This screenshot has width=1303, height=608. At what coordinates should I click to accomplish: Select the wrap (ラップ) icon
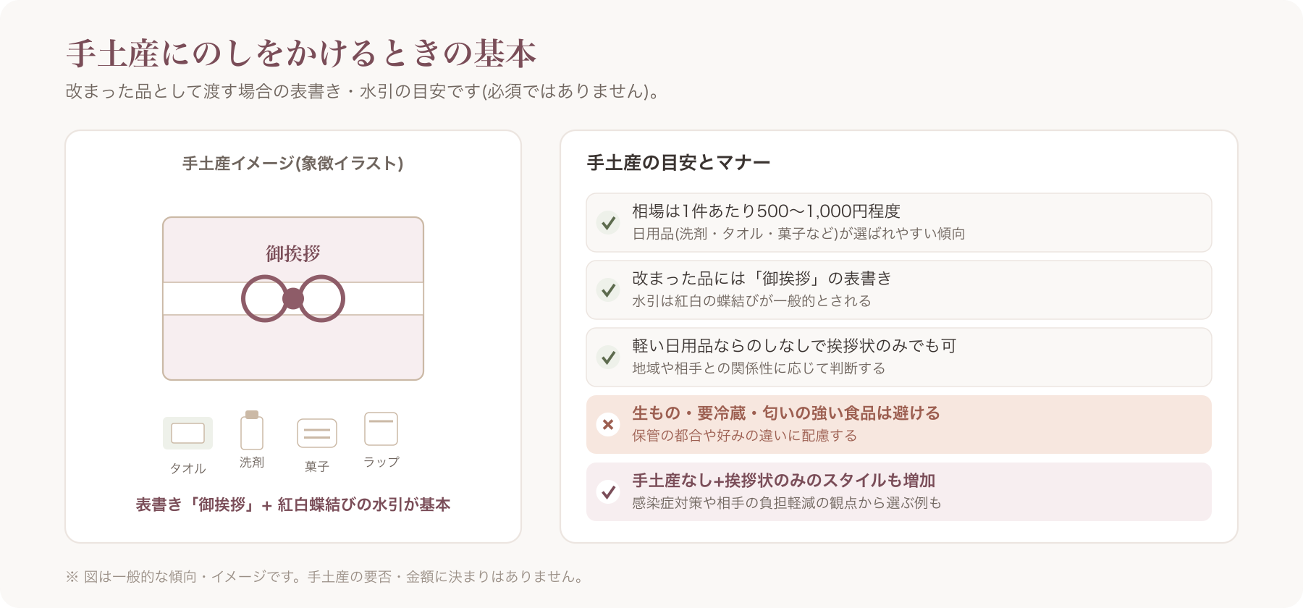[381, 429]
